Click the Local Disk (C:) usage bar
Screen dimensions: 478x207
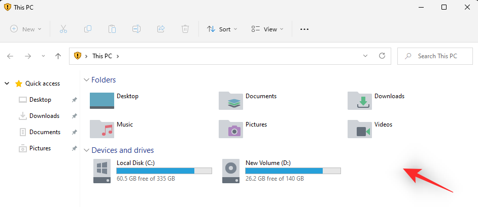click(164, 171)
